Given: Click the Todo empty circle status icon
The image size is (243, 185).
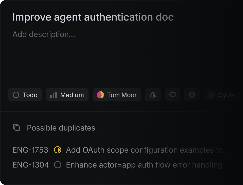Looking at the screenshot, I should click(16, 95).
